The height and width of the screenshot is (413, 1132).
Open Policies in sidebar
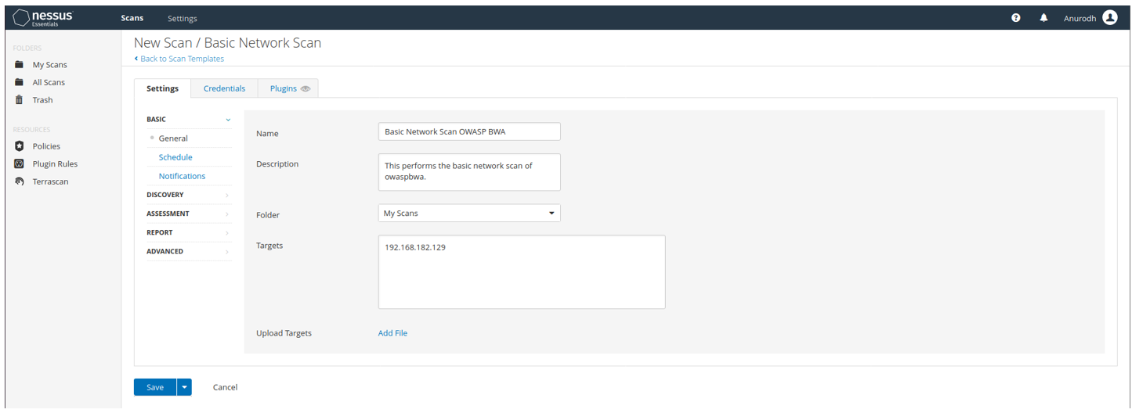click(46, 146)
